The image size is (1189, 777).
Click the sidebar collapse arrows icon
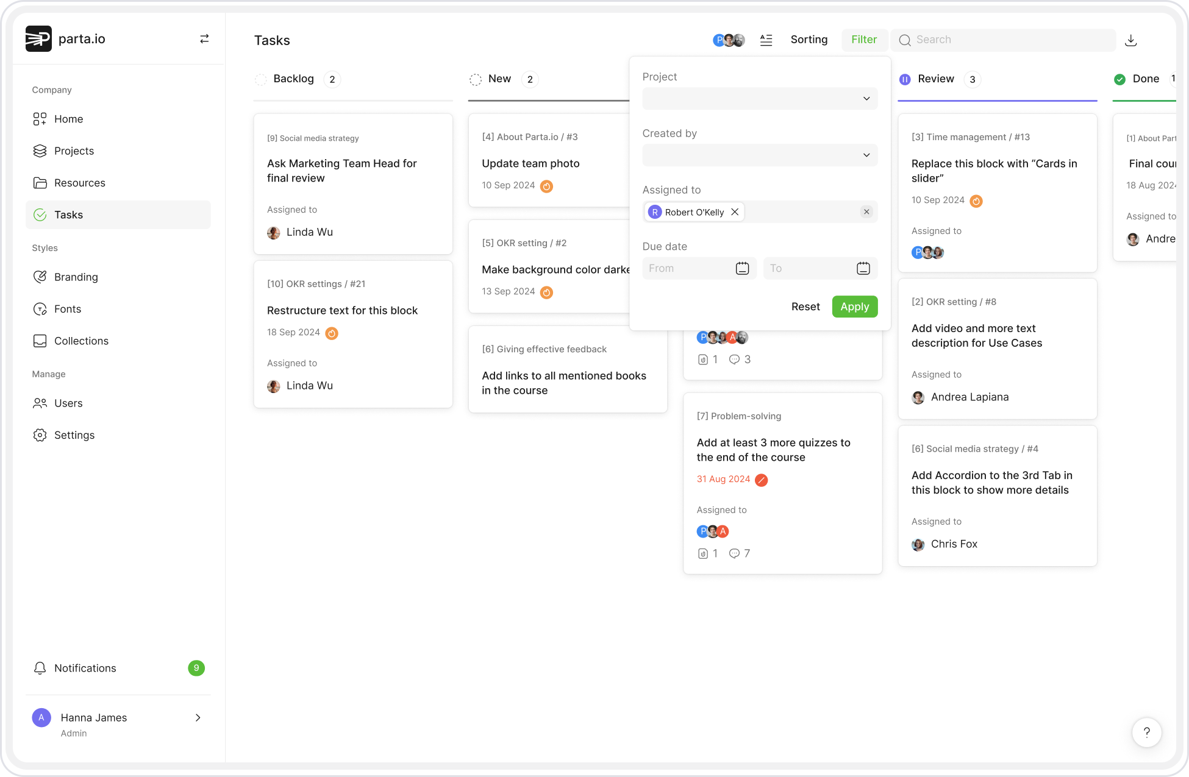pyautogui.click(x=204, y=39)
